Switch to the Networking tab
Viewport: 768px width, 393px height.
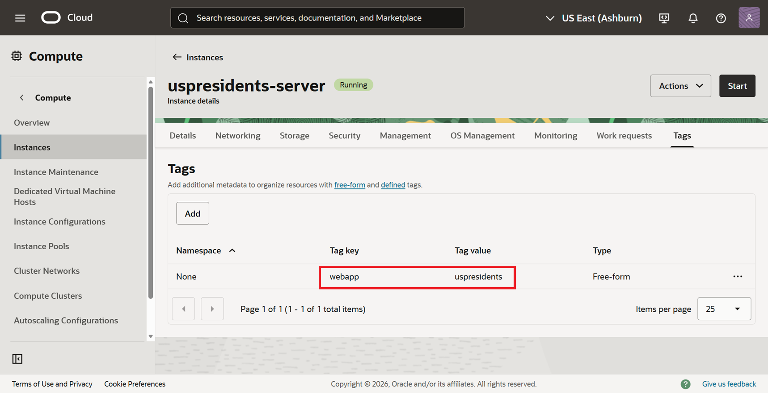[238, 135]
